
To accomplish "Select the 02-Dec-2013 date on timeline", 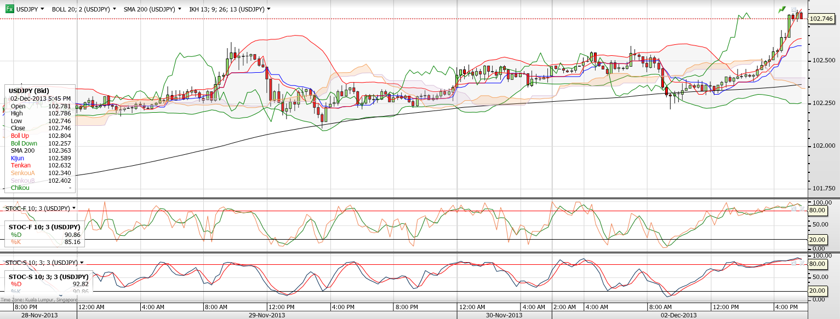I will (x=679, y=315).
